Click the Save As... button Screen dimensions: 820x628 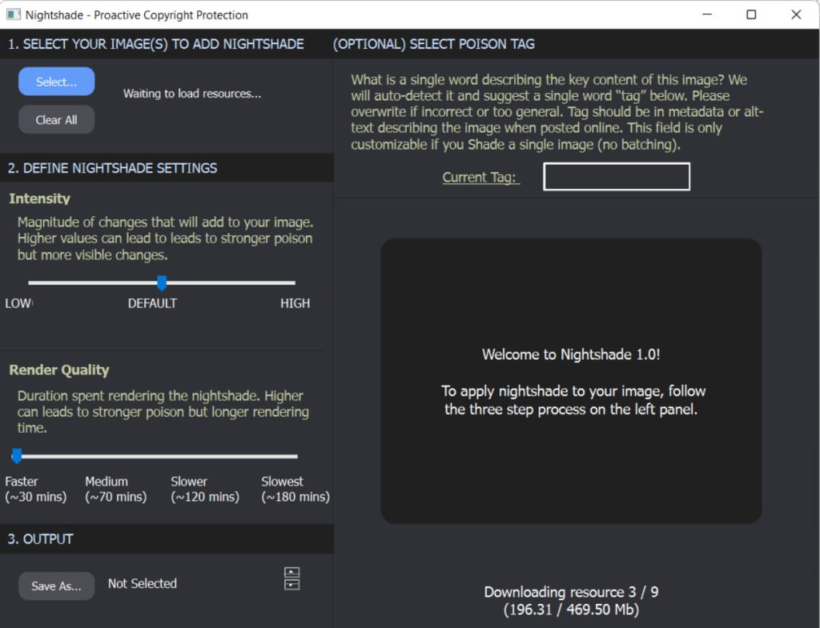[57, 586]
